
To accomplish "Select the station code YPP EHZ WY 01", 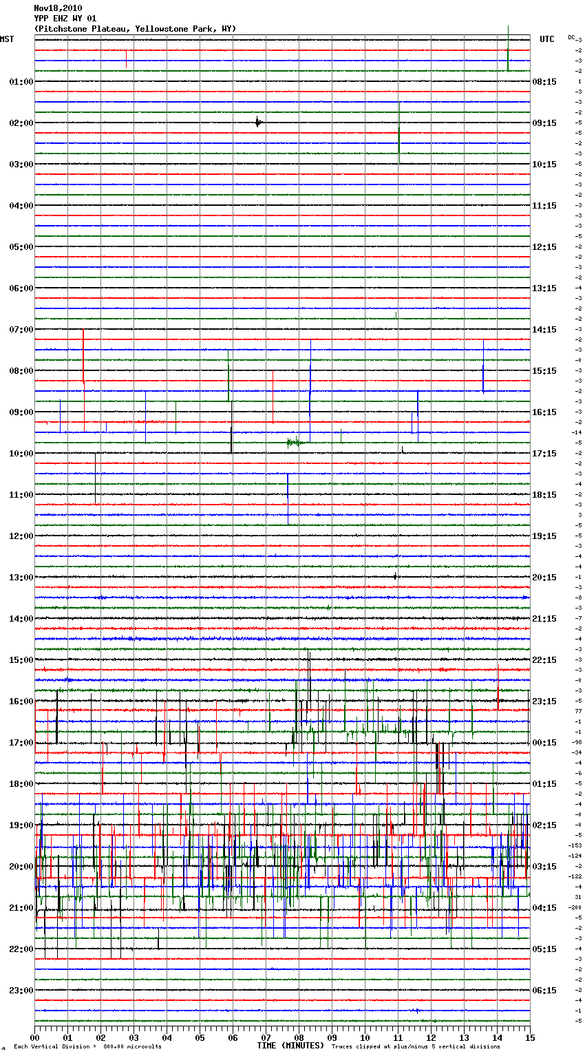I will coord(65,19).
